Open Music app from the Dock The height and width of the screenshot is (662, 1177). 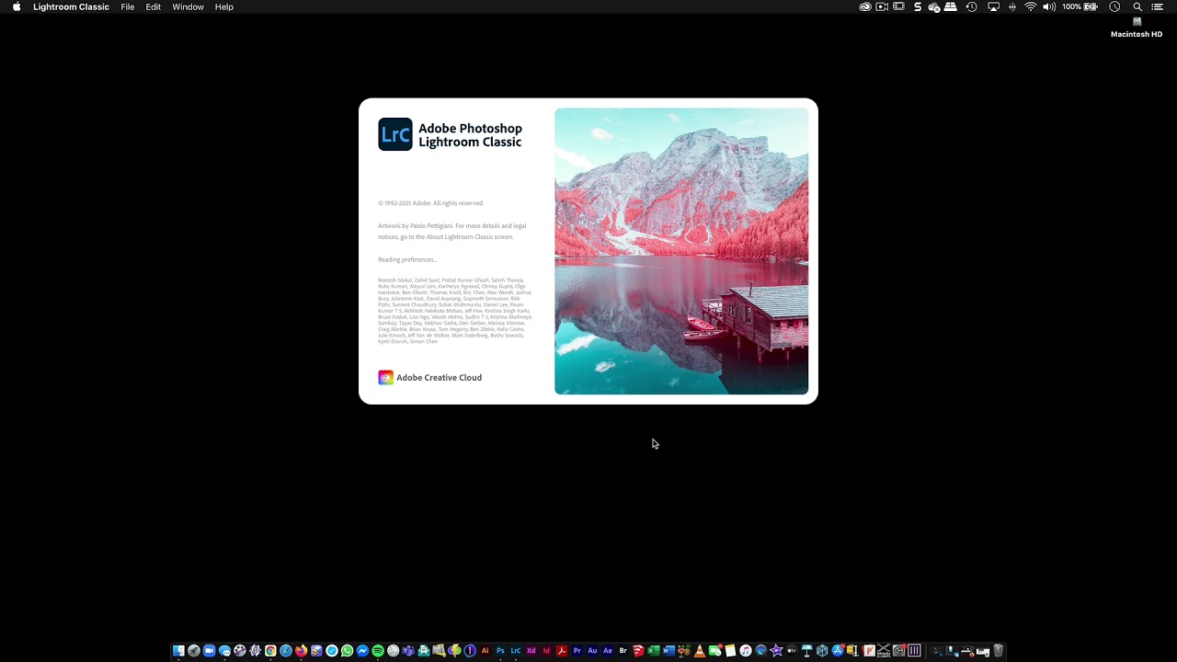tap(746, 651)
